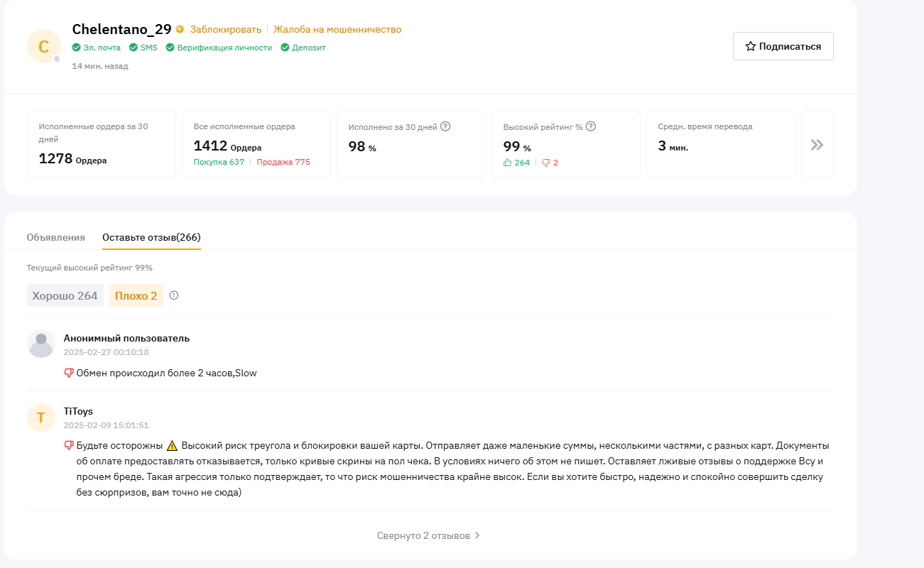Click the green "Депозит" verification checkmark
Viewport: 924px width, 568px height.
coord(285,48)
